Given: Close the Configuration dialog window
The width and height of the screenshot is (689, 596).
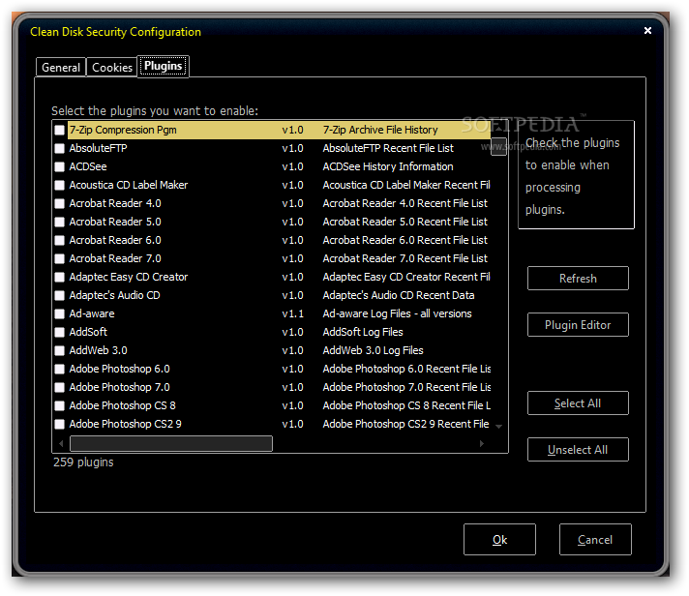Looking at the screenshot, I should click(x=647, y=30).
